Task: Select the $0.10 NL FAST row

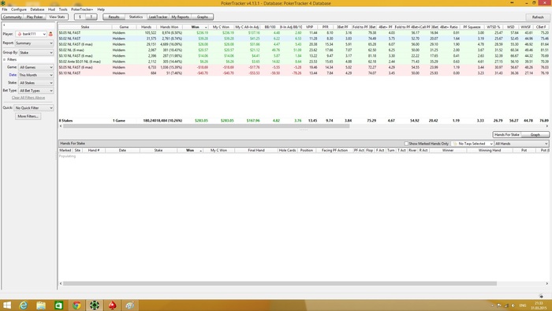Action: [304, 73]
